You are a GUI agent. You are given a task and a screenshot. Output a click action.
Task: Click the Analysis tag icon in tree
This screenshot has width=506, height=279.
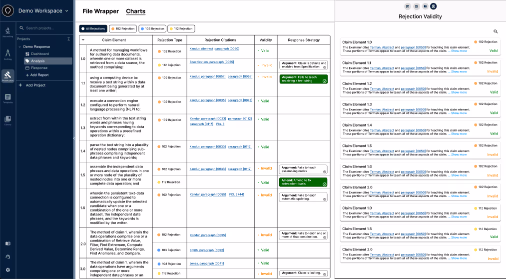tap(27, 61)
